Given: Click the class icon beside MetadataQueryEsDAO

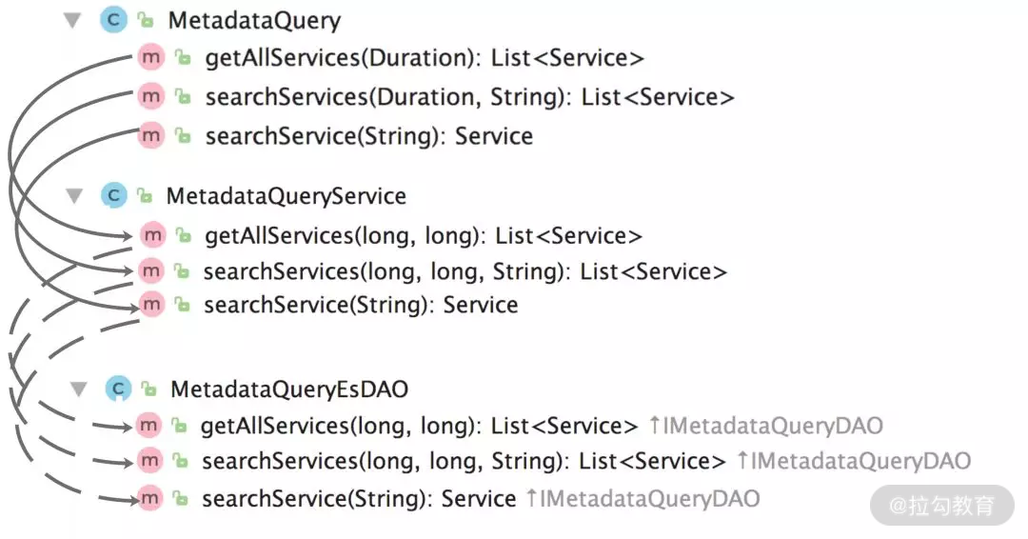Looking at the screenshot, I should [x=118, y=389].
